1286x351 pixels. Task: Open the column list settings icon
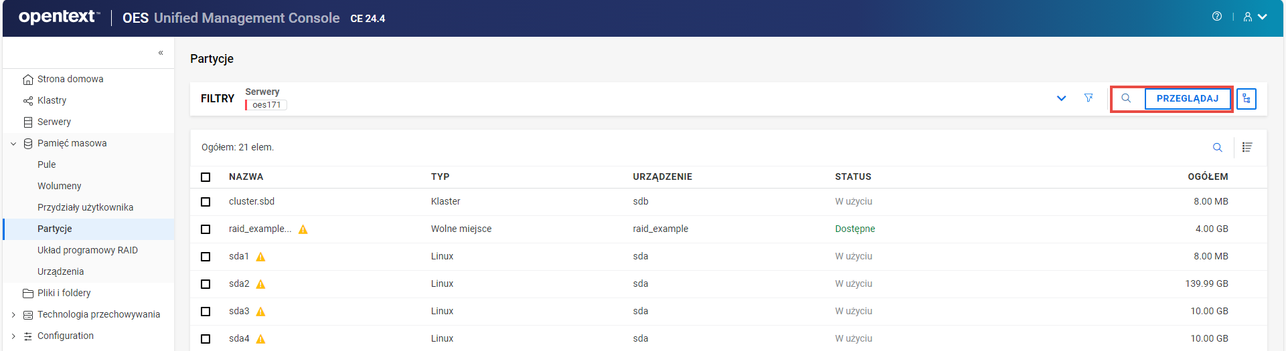[1247, 147]
